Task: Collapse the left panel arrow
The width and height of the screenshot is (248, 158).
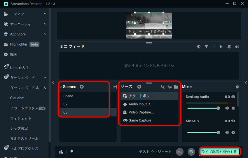Action: 53,82
